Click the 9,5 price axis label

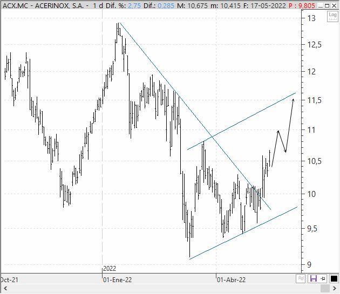pyautogui.click(x=312, y=229)
